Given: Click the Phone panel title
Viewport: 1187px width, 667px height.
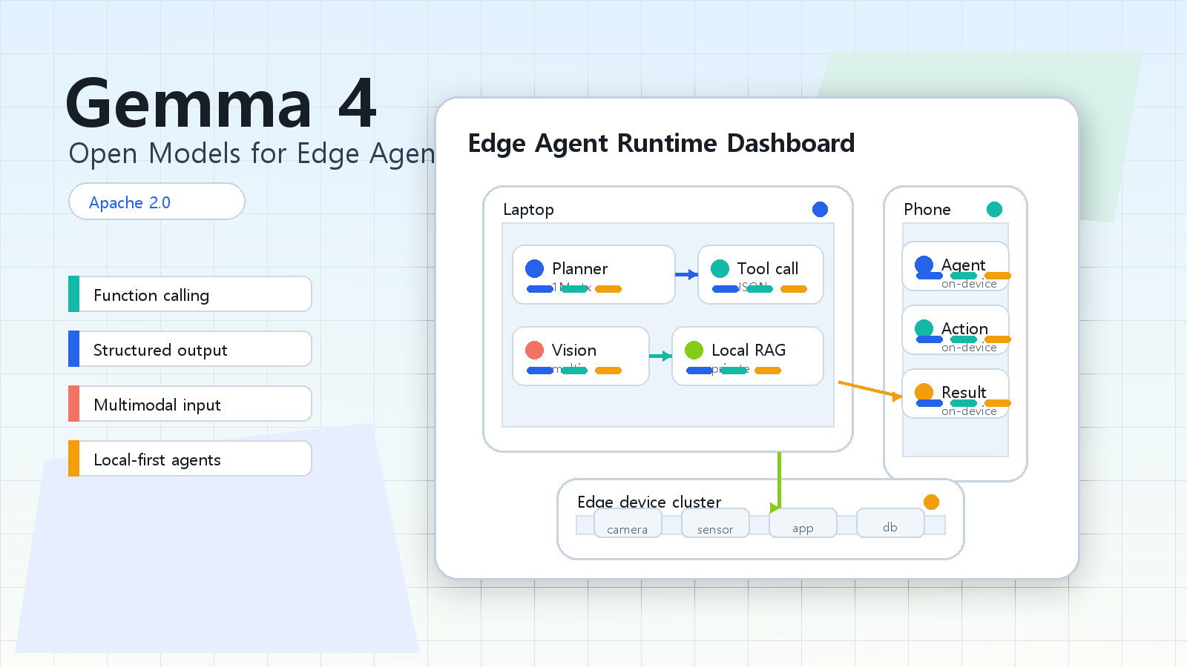Looking at the screenshot, I should pyautogui.click(x=927, y=210).
